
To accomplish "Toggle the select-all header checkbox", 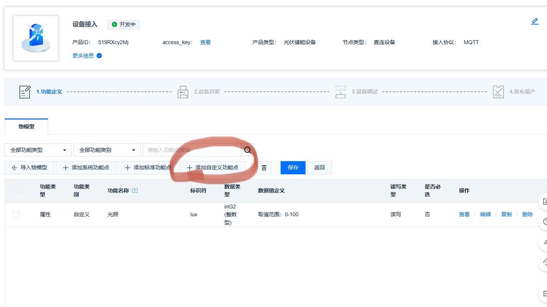I will pos(16,190).
